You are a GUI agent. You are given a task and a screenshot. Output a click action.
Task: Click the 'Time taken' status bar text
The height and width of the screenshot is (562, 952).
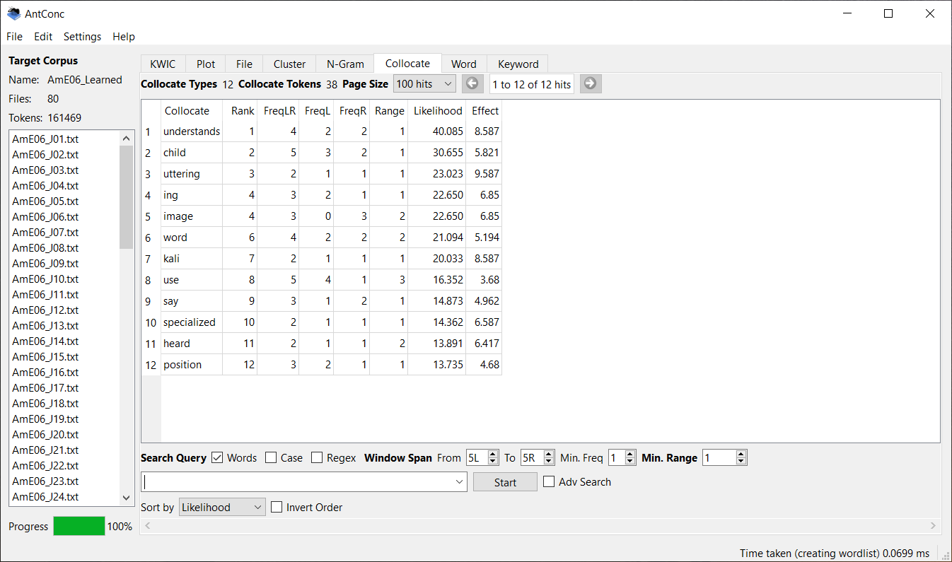[x=835, y=553]
